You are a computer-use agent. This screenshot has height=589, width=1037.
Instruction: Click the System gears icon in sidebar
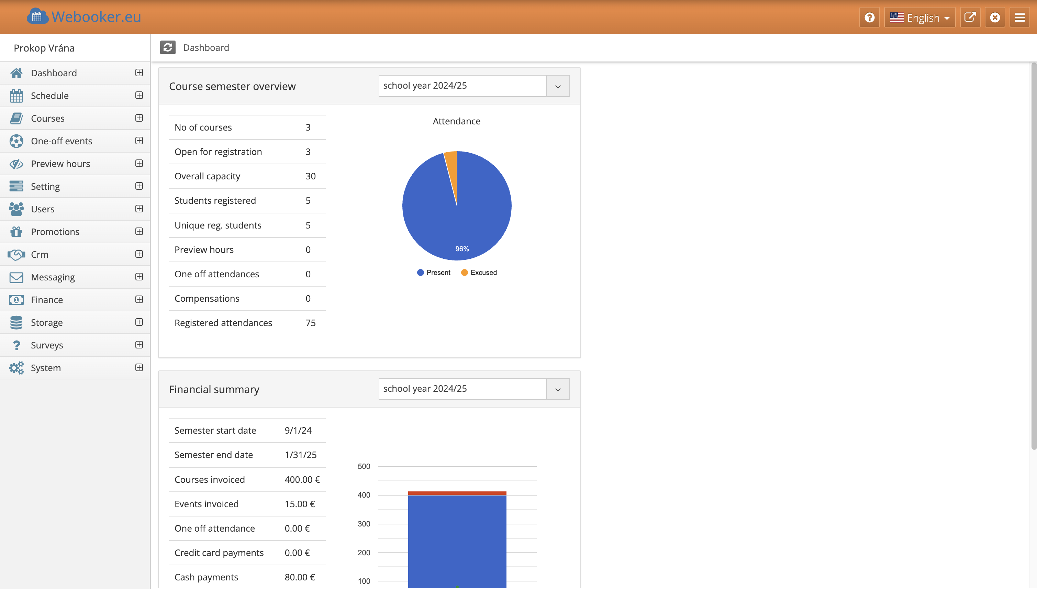point(16,368)
